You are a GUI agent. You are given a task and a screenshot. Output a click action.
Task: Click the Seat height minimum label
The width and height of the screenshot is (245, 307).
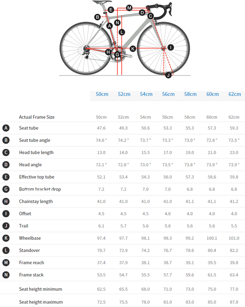tap(41, 289)
